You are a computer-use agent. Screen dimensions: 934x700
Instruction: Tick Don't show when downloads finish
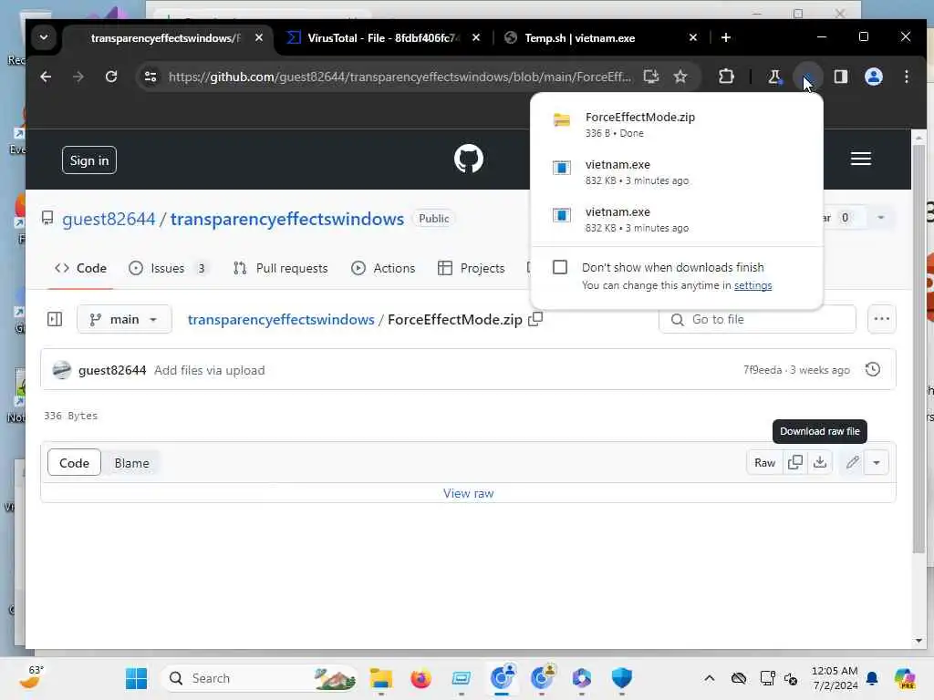(x=560, y=267)
